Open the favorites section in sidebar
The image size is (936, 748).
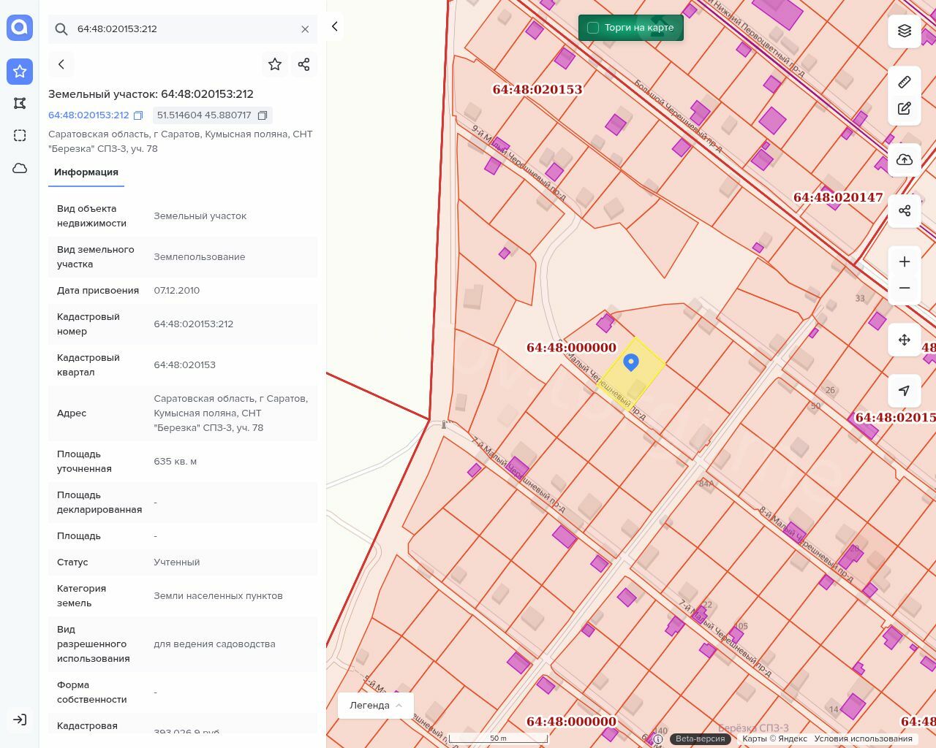coord(20,71)
